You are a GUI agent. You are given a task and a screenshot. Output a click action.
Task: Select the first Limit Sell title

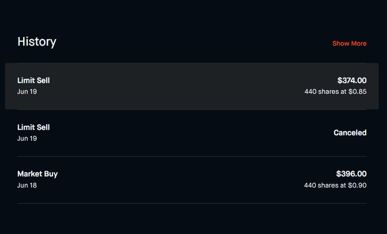coord(33,80)
